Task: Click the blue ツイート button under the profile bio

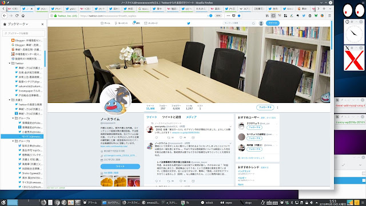Action: coord(120,167)
